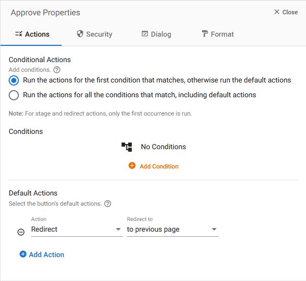Click the No Conditions tree icon
The image size is (306, 281).
click(x=126, y=147)
